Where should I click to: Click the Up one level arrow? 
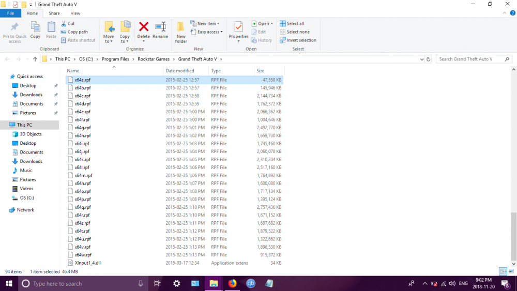35,59
